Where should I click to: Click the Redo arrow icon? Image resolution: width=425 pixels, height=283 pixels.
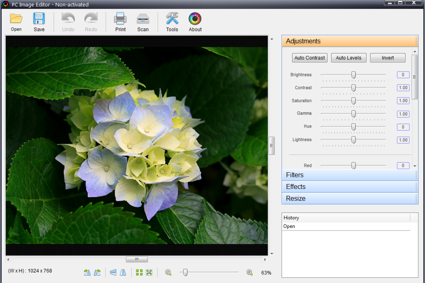pos(91,18)
